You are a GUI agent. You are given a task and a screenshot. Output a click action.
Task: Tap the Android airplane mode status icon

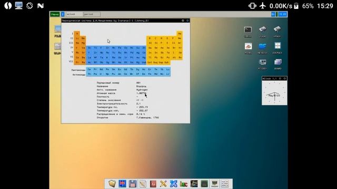tap(263, 6)
